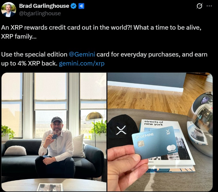Open the @bgarlinghouse handle link

click(40, 13)
